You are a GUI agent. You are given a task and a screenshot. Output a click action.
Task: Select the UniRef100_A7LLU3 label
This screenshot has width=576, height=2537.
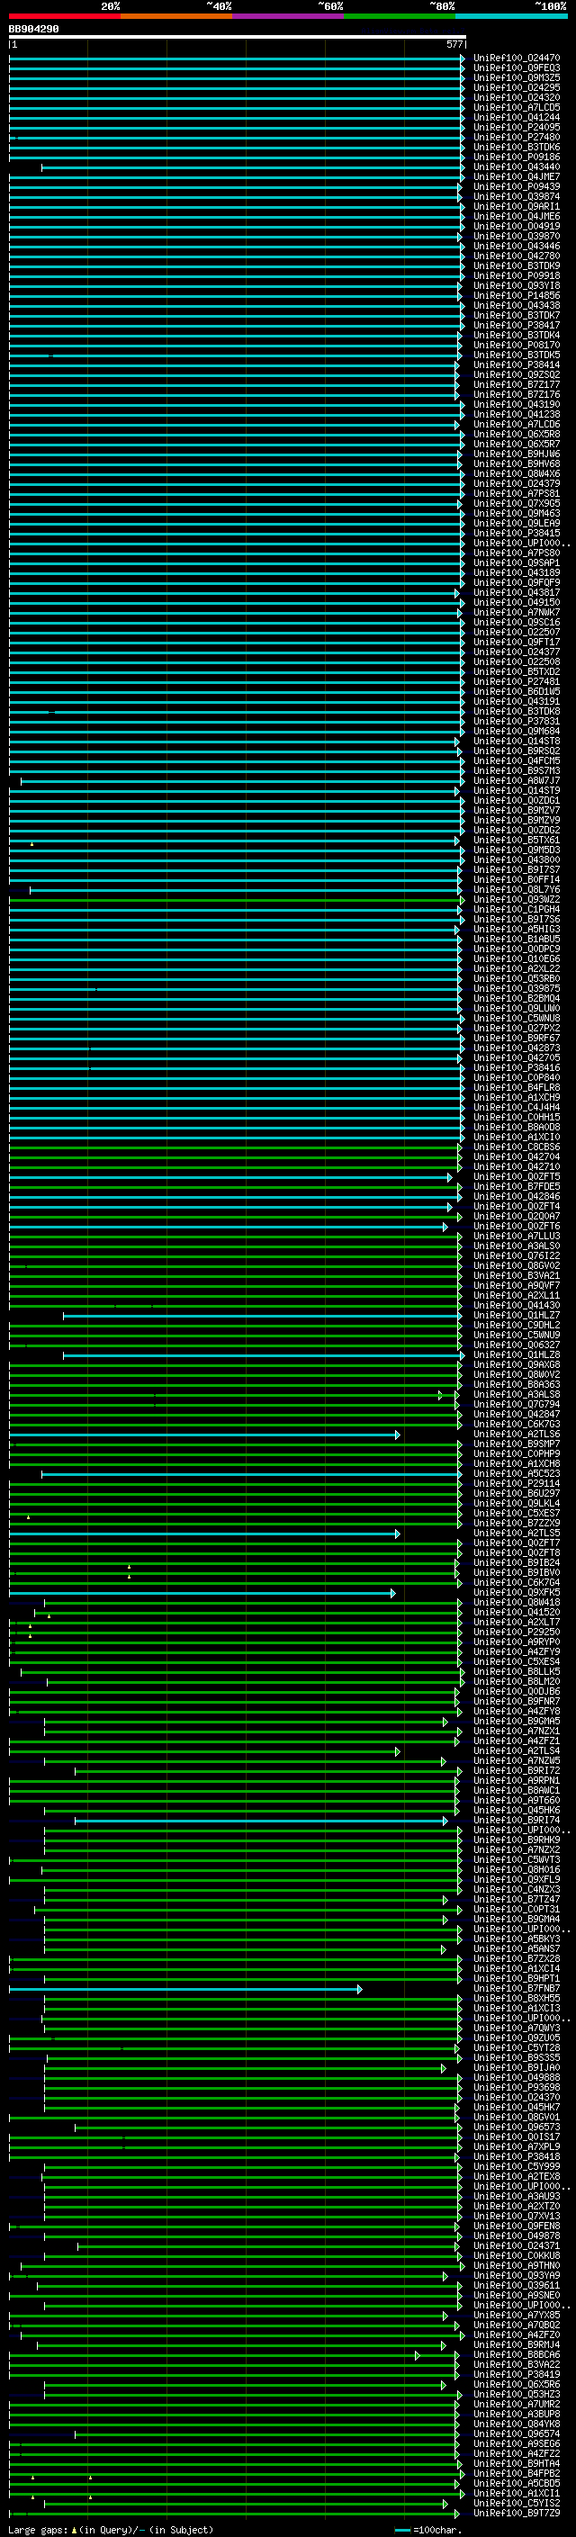pyautogui.click(x=517, y=1236)
